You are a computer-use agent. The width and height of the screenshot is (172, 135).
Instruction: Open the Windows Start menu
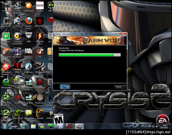(x=5, y=126)
